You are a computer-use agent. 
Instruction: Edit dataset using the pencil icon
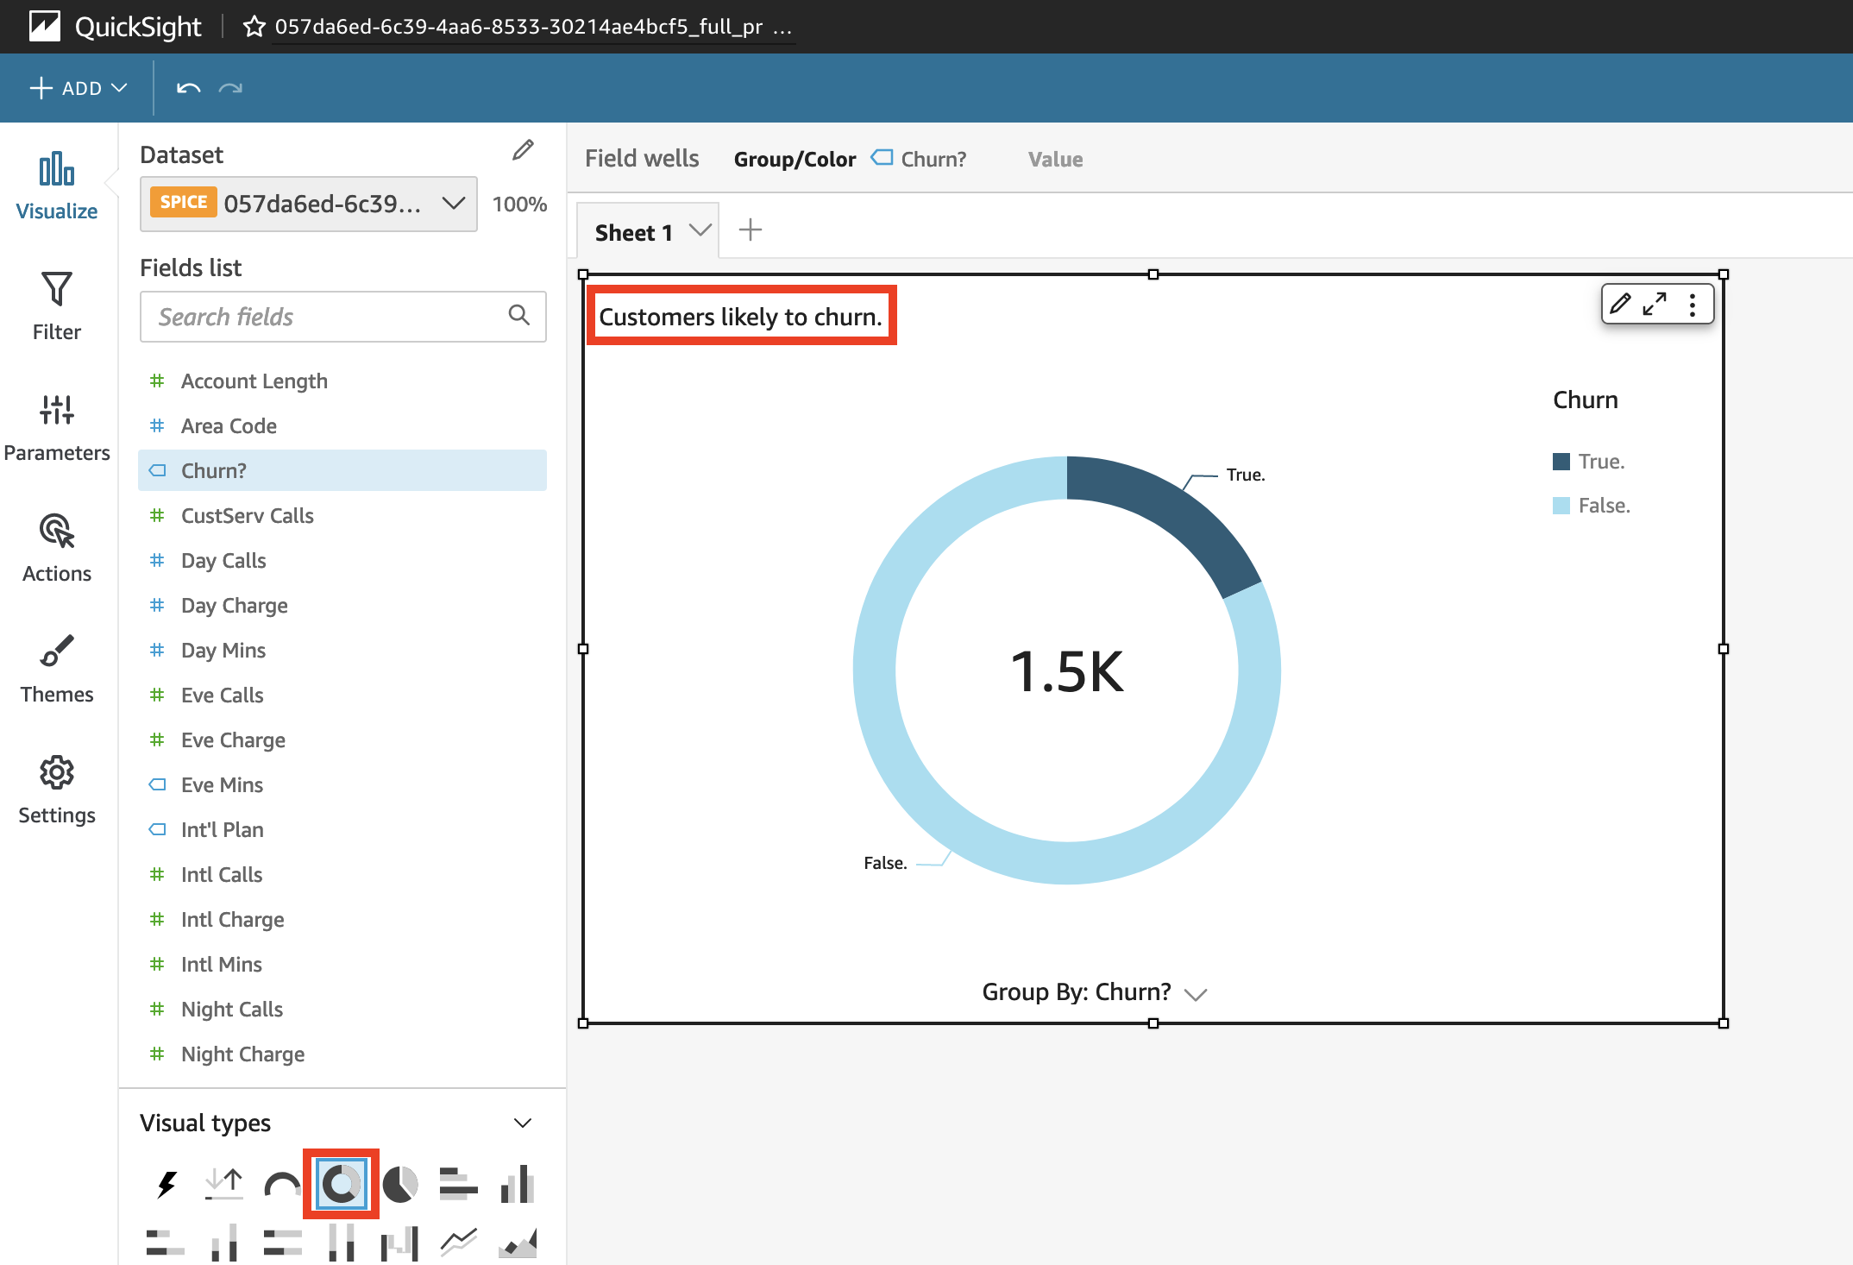click(523, 151)
